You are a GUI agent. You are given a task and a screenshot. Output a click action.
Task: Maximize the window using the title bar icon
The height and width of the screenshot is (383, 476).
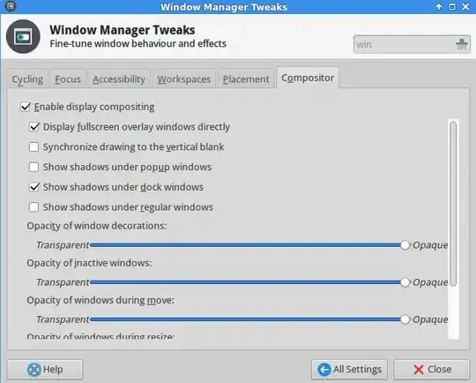[452, 6]
